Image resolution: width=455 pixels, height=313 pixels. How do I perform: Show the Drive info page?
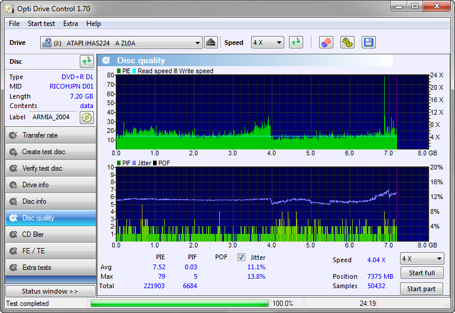[51, 185]
